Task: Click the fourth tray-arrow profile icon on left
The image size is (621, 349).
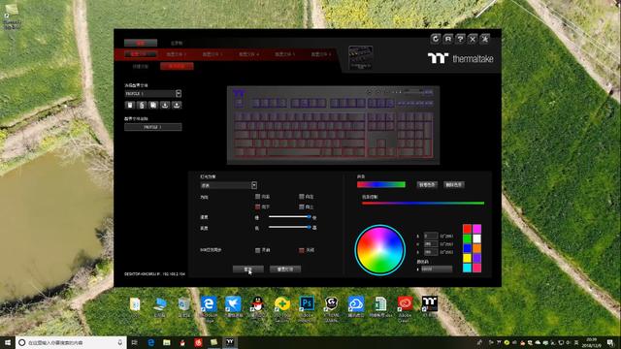Action: [165, 105]
